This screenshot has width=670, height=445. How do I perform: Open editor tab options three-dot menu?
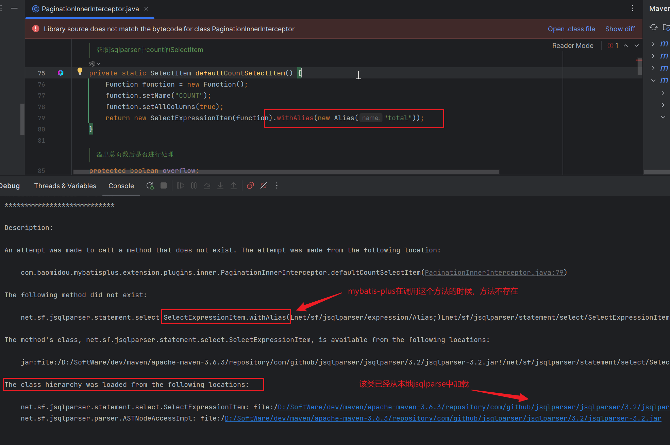click(x=633, y=8)
